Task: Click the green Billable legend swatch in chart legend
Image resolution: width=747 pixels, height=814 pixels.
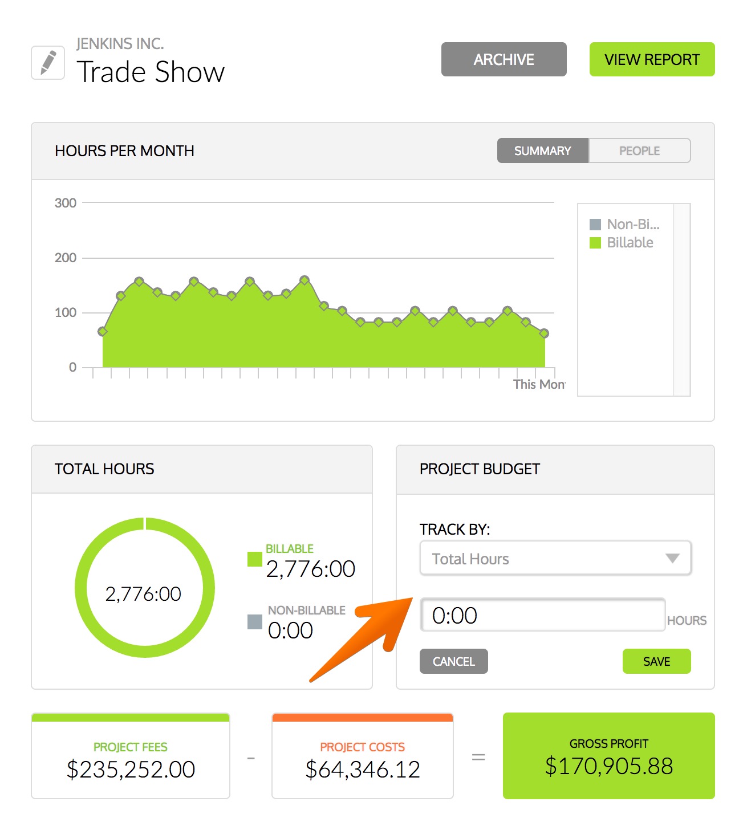Action: (x=595, y=243)
